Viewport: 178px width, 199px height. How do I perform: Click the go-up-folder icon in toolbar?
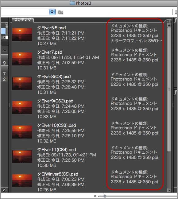click(x=60, y=12)
